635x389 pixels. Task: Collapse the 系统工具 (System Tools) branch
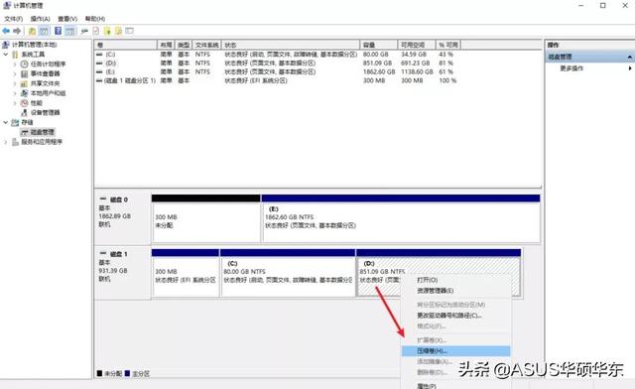coord(6,54)
